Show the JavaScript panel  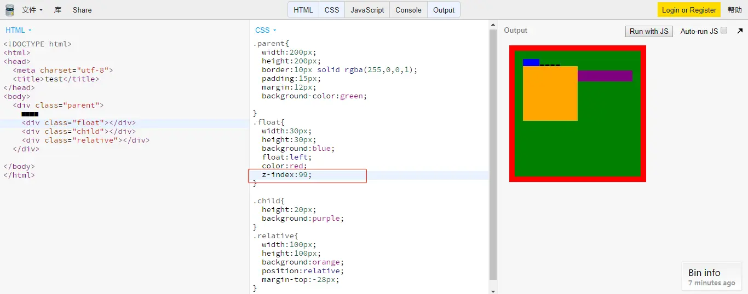(x=367, y=10)
